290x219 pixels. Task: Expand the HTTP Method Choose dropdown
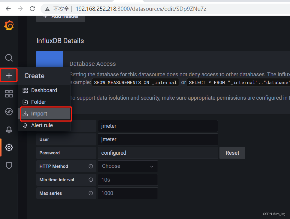coord(128,166)
